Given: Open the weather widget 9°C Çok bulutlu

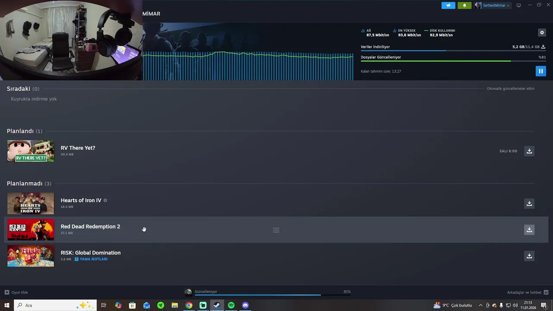Looking at the screenshot, I should pos(453,305).
